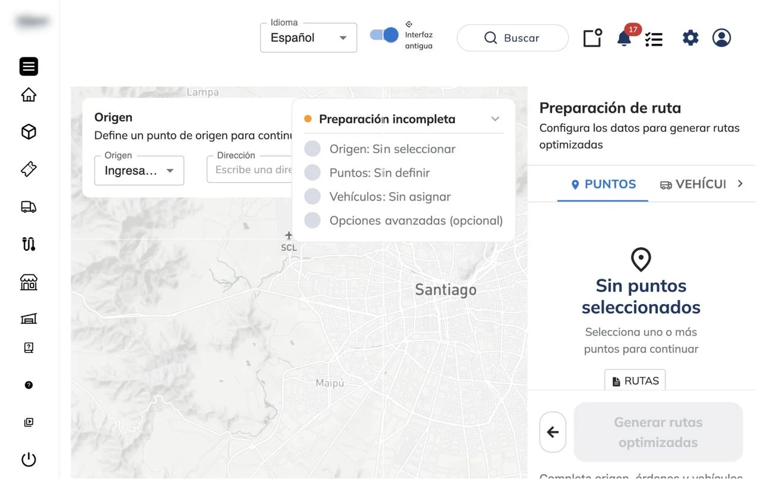The width and height of the screenshot is (767, 479).
Task: Toggle the Interfaz antigua switch
Action: (x=385, y=35)
